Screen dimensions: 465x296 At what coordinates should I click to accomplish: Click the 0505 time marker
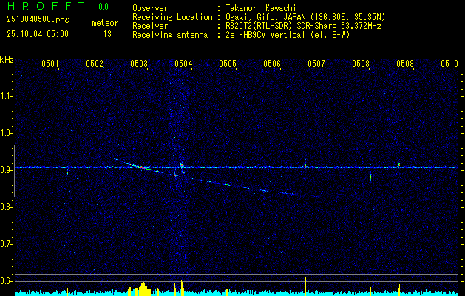pyautogui.click(x=228, y=64)
